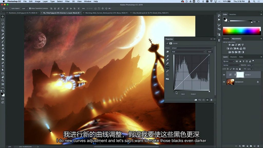Viewport: 263px width, 148px height.
Task: Open the blend mode Normal dropdown
Action: [x=231, y=65]
